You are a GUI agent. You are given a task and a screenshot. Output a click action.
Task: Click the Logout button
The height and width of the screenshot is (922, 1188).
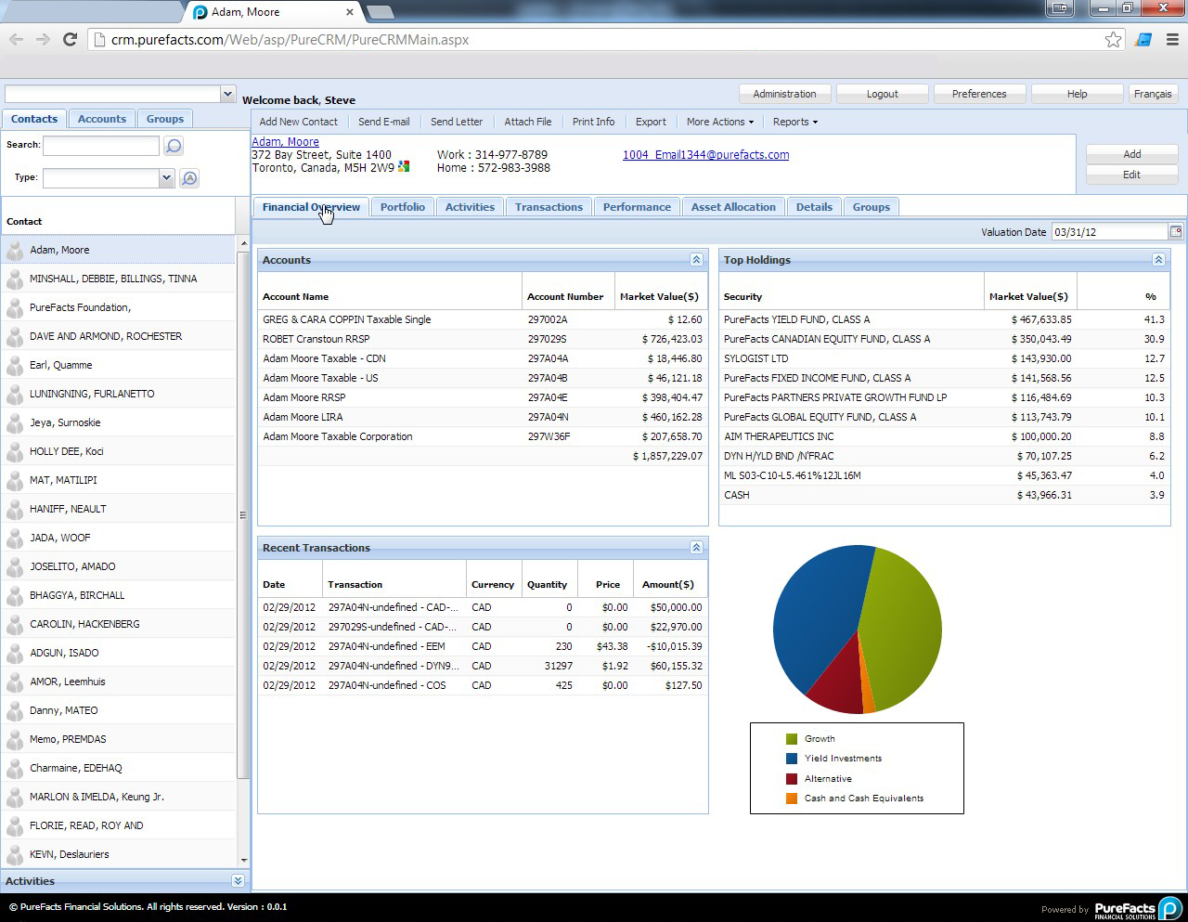point(882,94)
